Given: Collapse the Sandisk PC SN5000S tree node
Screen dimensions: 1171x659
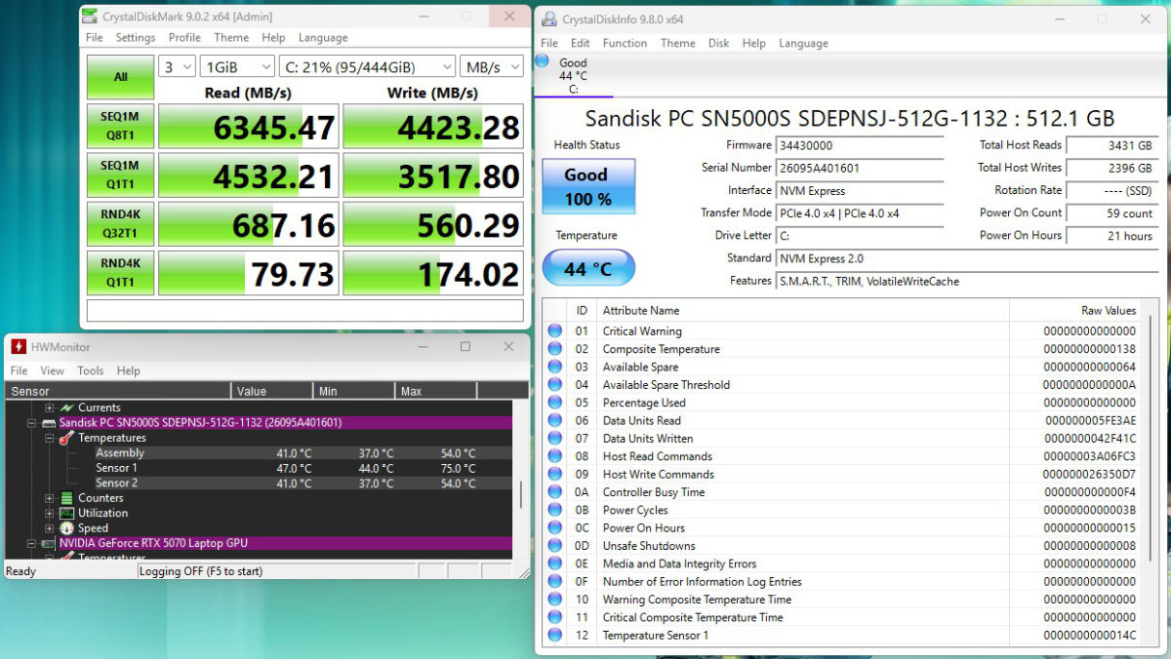Looking at the screenshot, I should coord(32,423).
